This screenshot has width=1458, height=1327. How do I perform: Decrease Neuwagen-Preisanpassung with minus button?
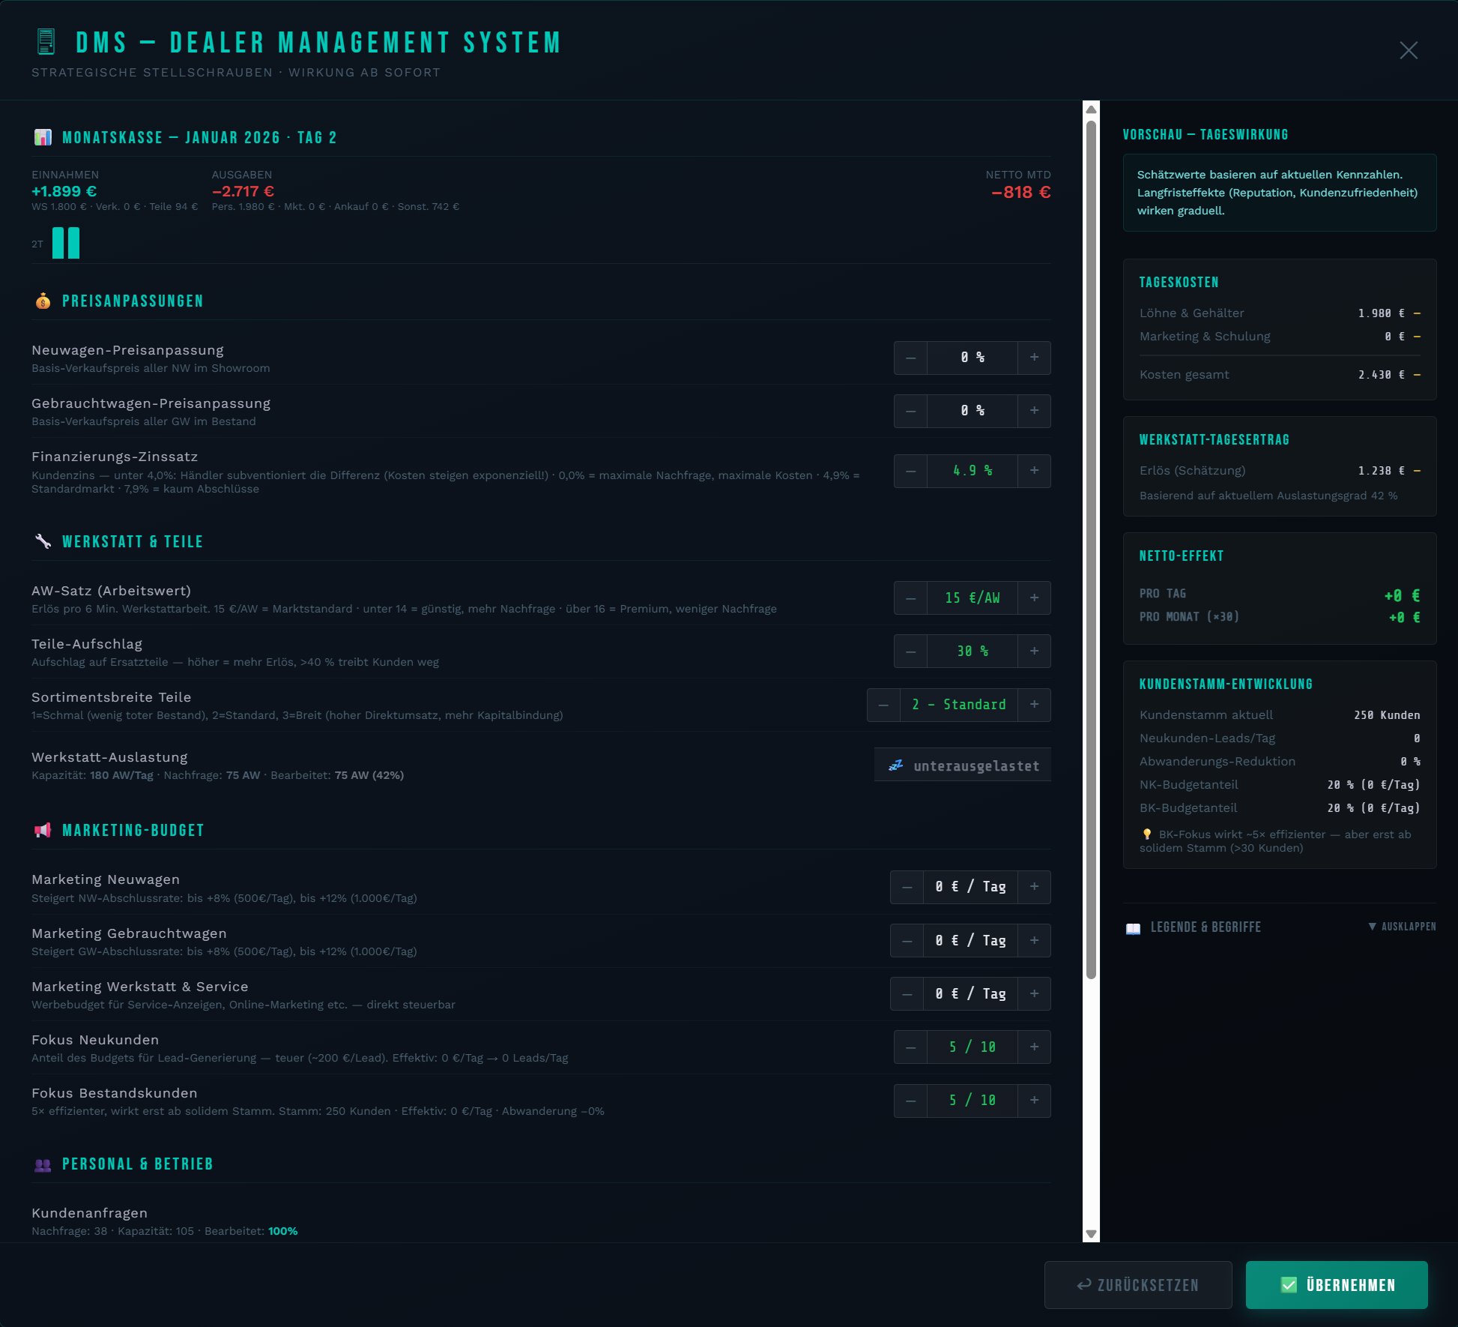point(910,358)
